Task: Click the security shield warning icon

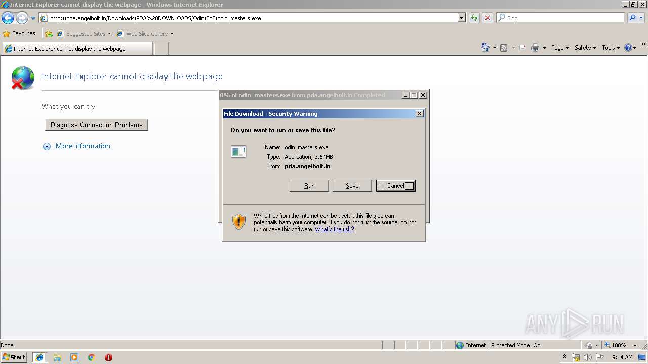Action: click(239, 221)
